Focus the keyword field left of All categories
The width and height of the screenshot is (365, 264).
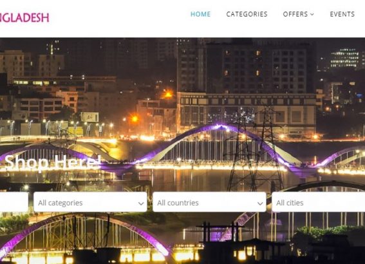coord(14,202)
